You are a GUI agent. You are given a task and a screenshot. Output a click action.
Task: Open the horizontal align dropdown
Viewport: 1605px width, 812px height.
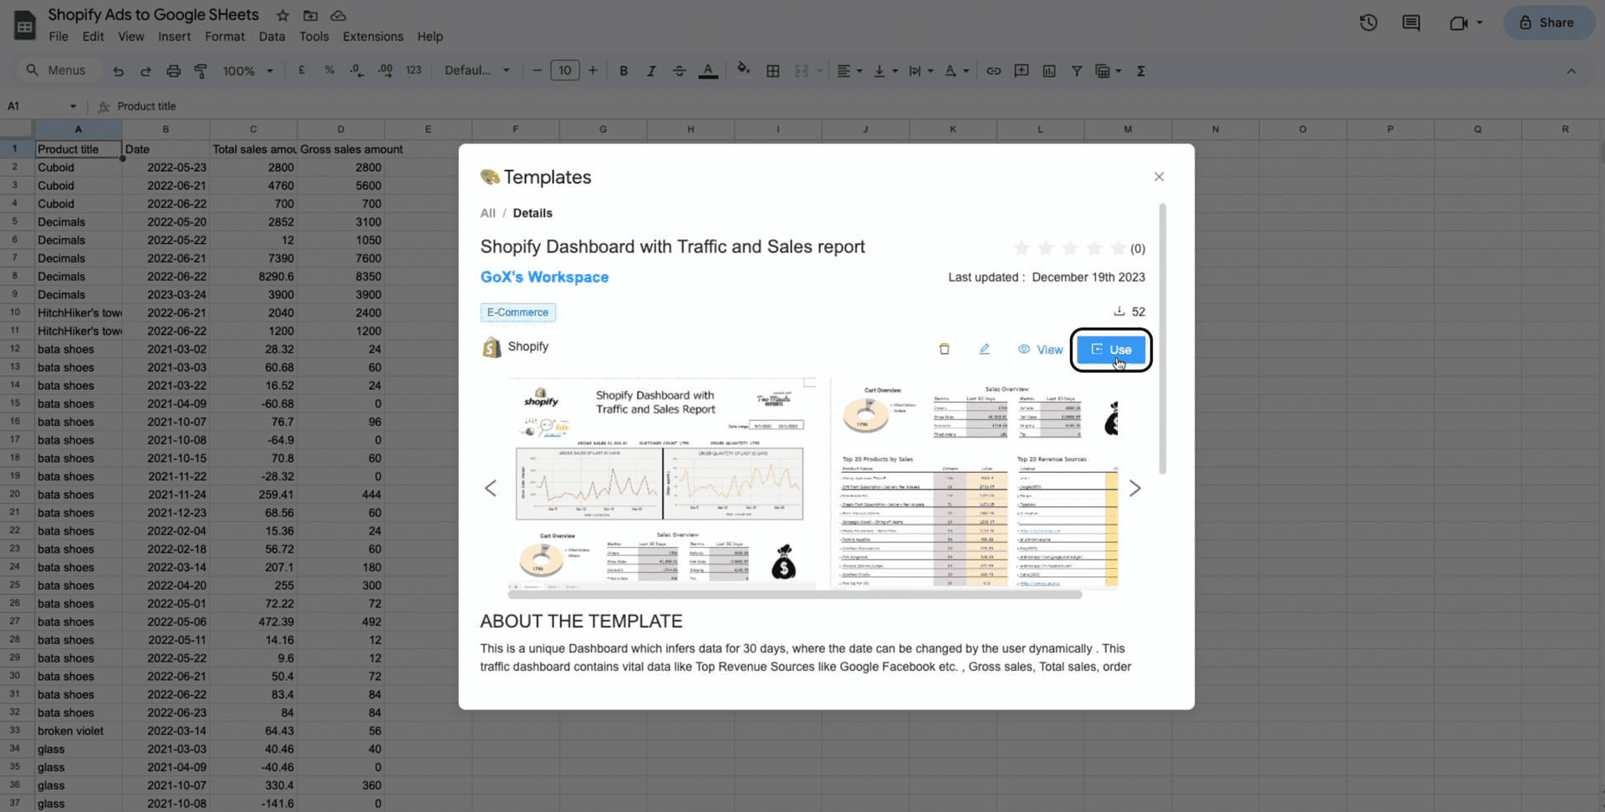(849, 71)
